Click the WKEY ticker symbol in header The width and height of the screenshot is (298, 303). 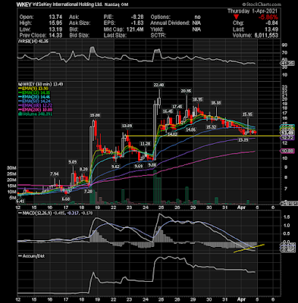coord(24,5)
